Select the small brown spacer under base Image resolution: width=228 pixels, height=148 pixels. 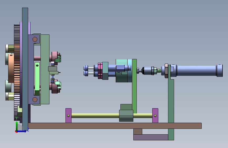click(x=138, y=131)
